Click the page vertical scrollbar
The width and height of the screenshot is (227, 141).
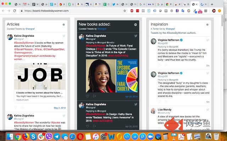[x=222, y=20]
